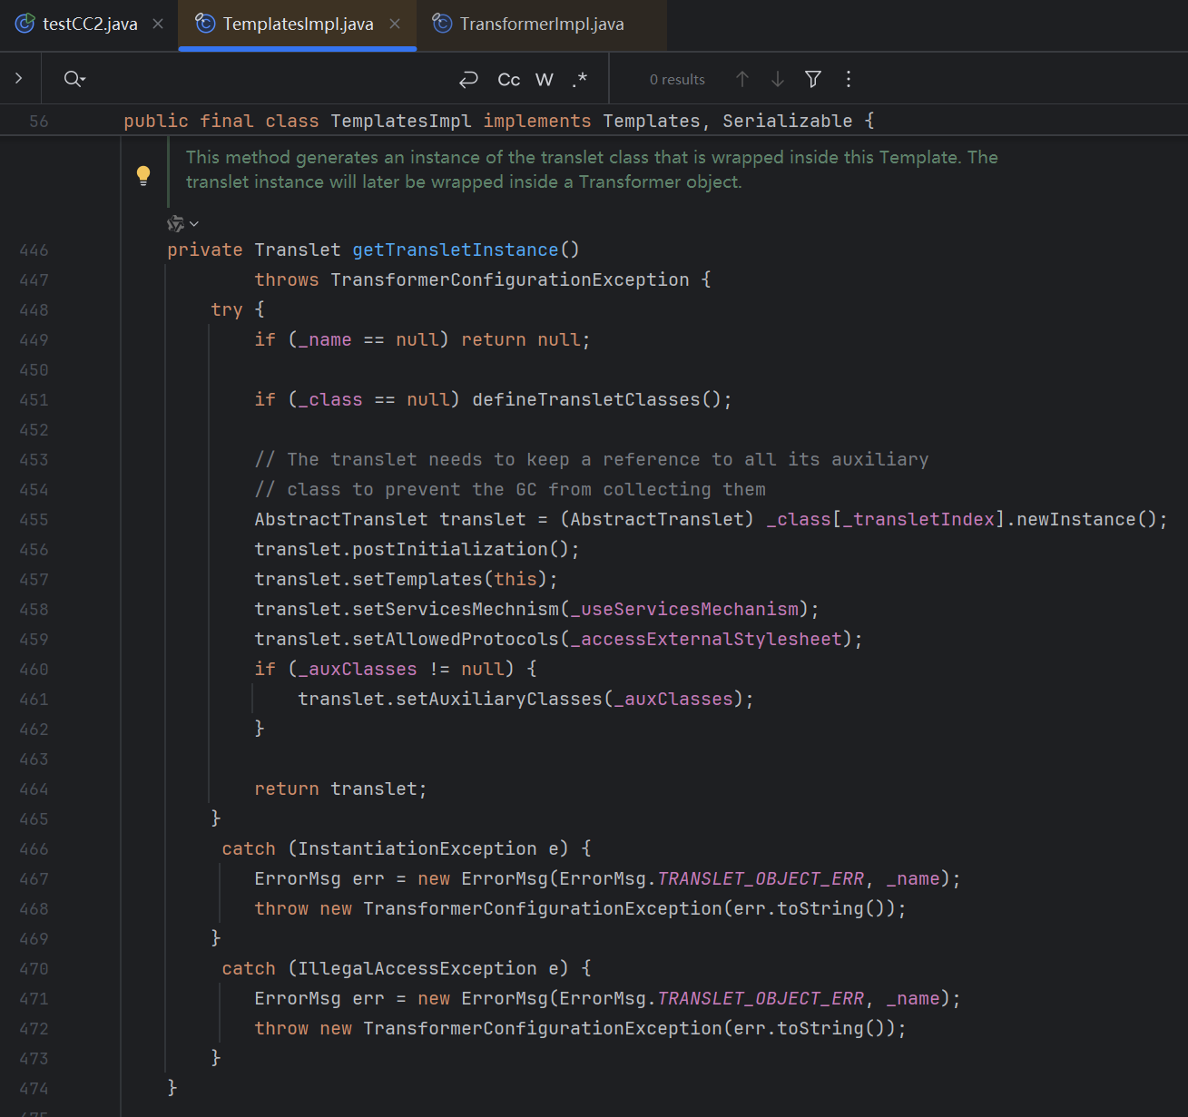Toggle Regex (.*) search option
Image resolution: width=1188 pixels, height=1117 pixels.
click(580, 80)
